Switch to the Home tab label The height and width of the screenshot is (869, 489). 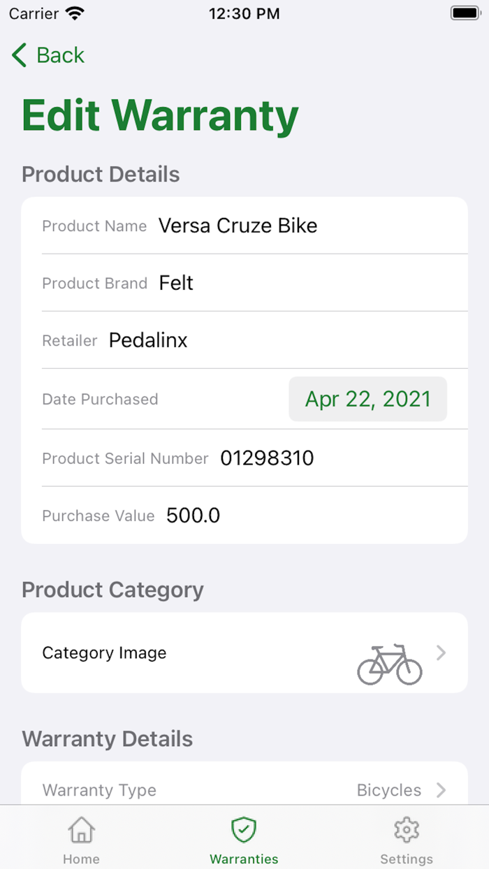pos(81,859)
